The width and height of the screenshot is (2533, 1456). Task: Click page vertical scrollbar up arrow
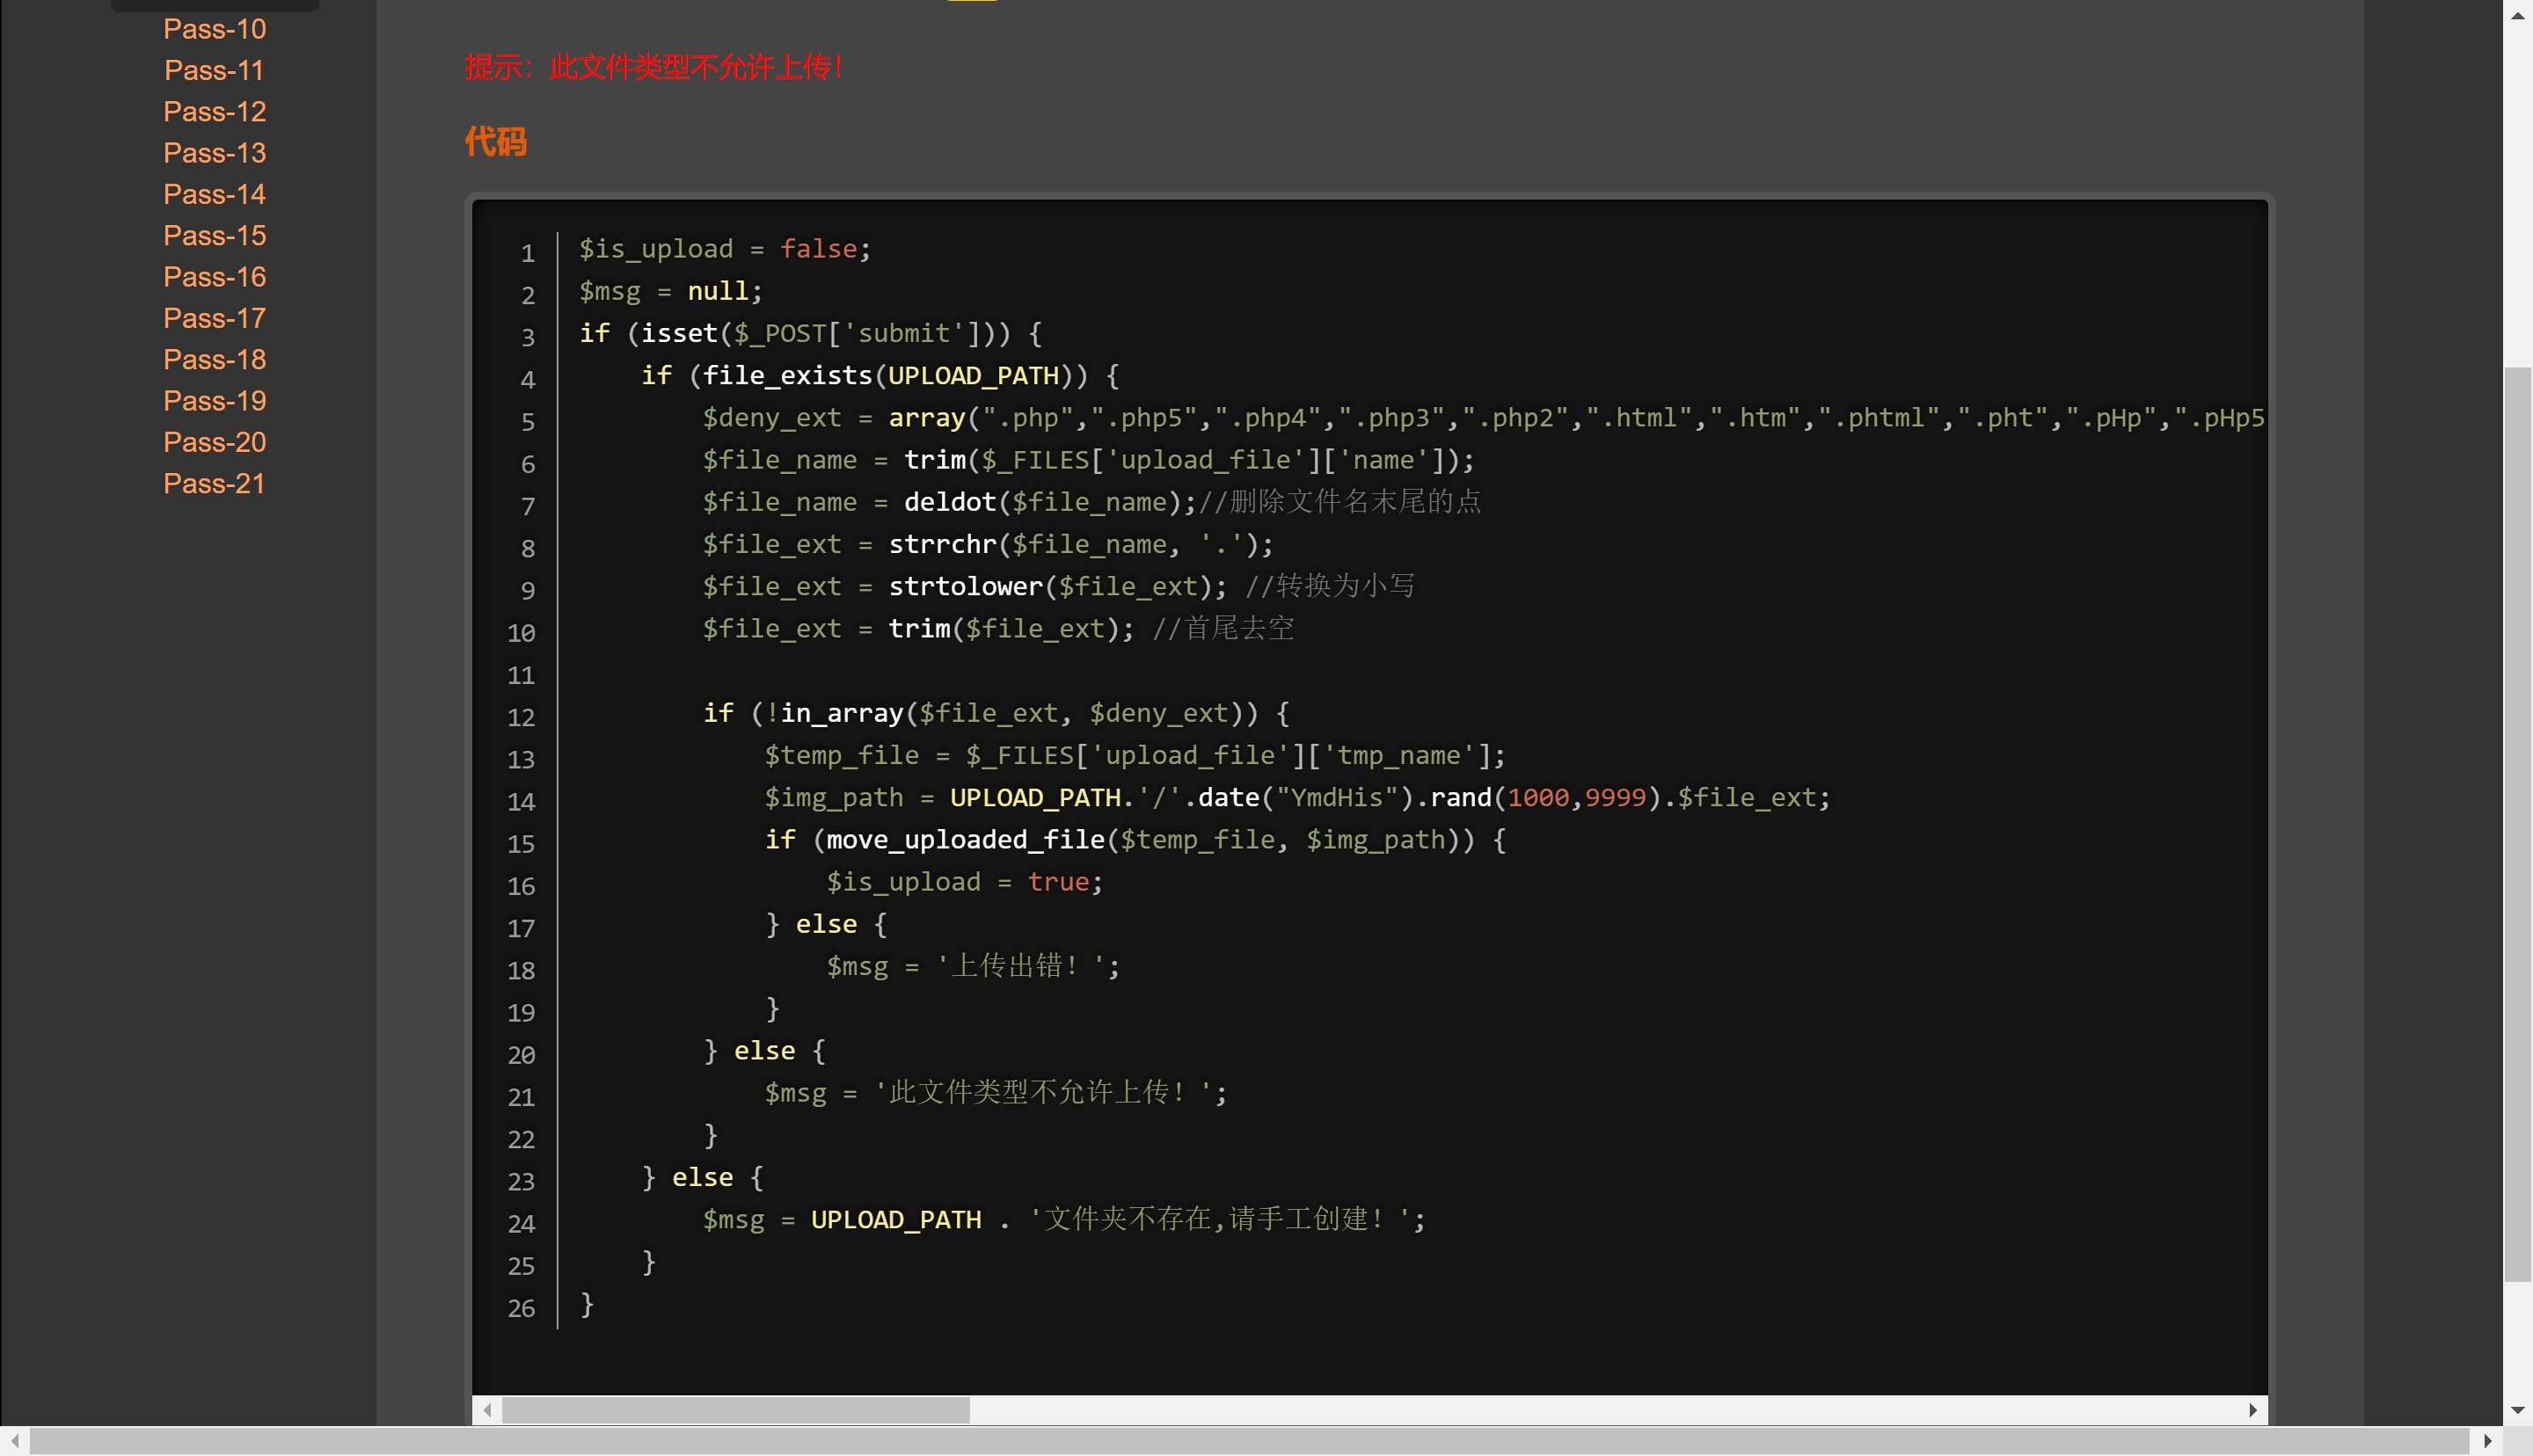click(2518, 15)
